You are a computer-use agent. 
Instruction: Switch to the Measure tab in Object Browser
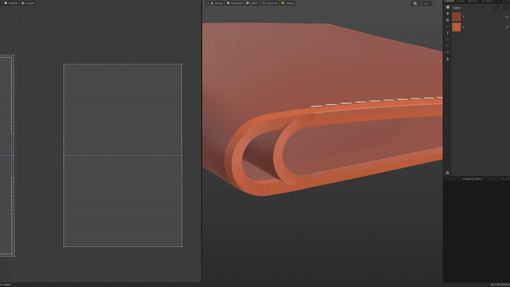[x=472, y=1]
